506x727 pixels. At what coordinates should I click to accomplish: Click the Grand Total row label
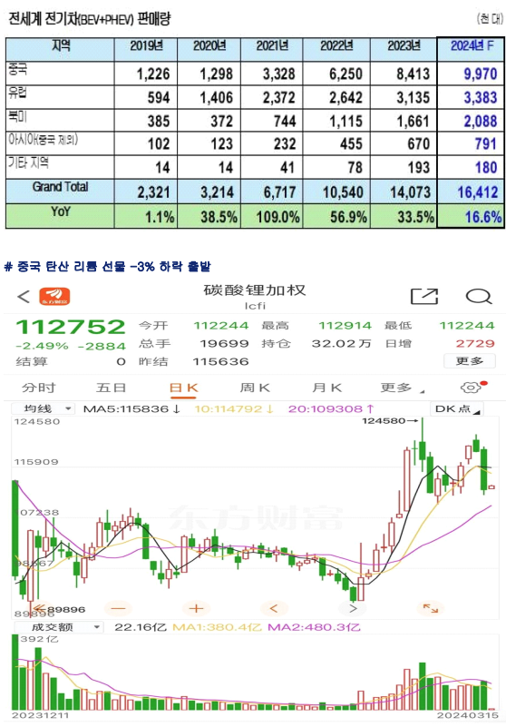click(x=60, y=187)
